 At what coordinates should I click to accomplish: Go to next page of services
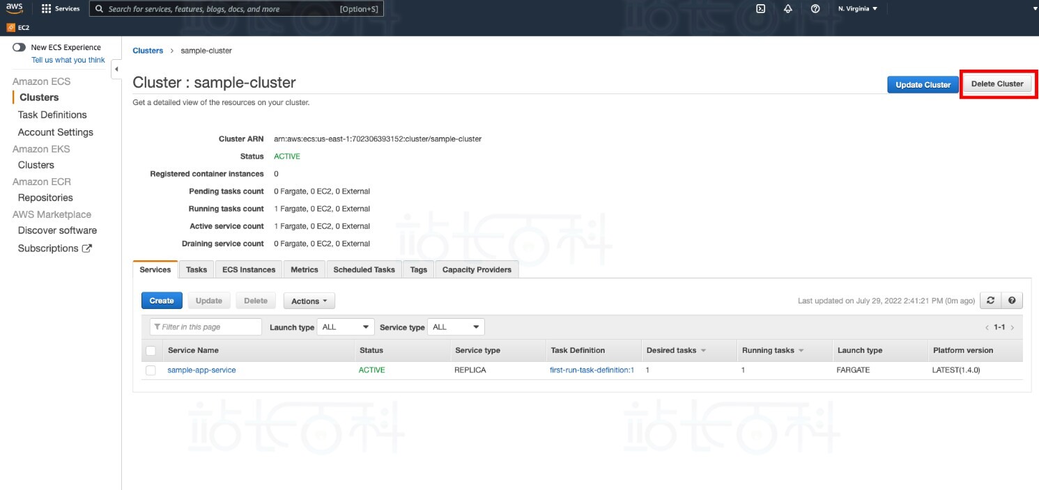pyautogui.click(x=1013, y=327)
